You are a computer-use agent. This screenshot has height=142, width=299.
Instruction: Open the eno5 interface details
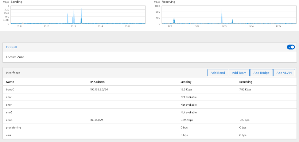click(9, 112)
